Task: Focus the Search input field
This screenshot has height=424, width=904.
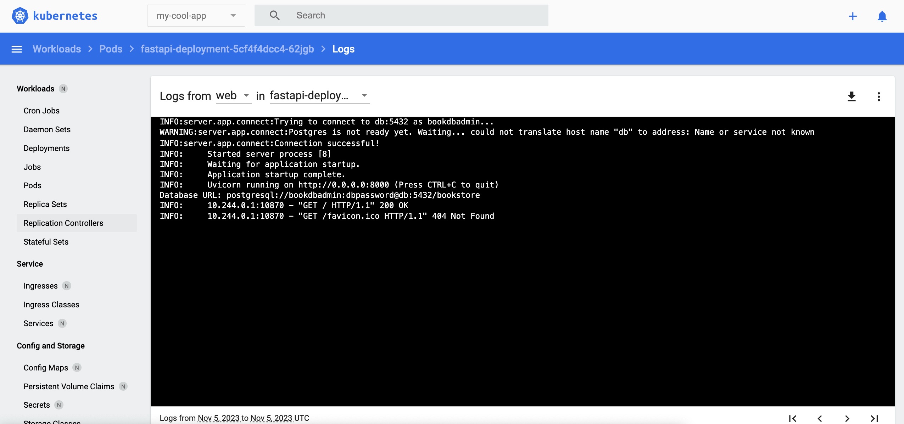Action: (401, 15)
